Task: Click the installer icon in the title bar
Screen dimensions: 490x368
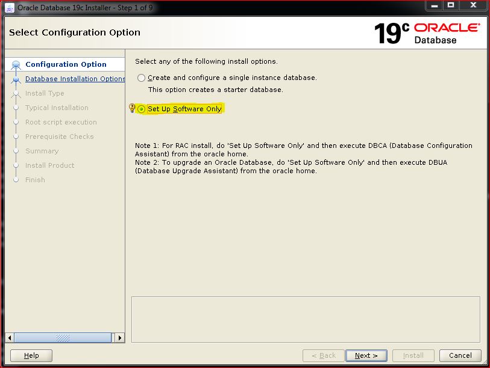Action: pos(10,7)
